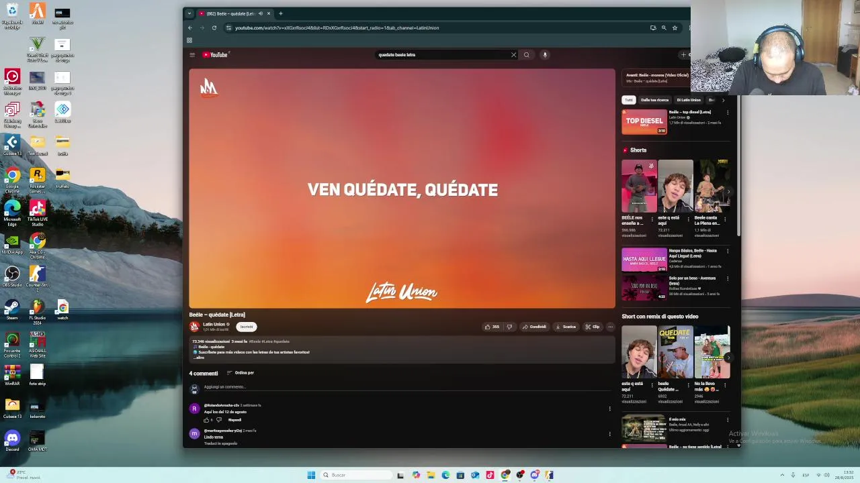
Task: Open Discord desktop shortcut
Action: point(12,440)
